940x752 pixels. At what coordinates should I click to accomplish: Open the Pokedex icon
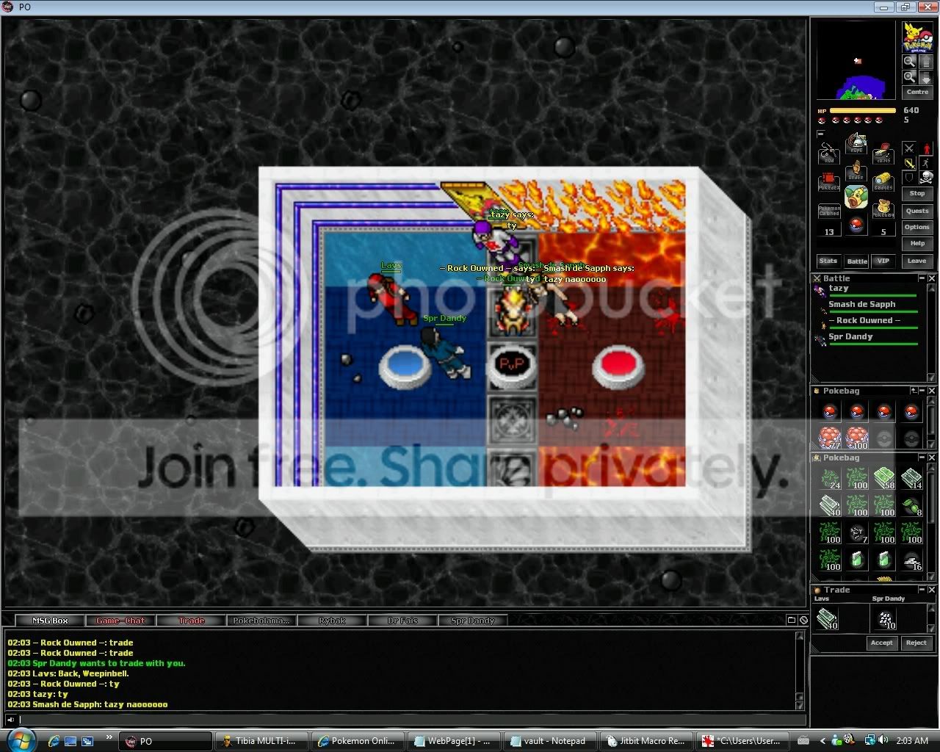pos(829,181)
